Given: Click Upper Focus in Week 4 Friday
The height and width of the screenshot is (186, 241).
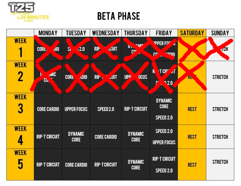Looking at the screenshot, I should (x=164, y=142).
